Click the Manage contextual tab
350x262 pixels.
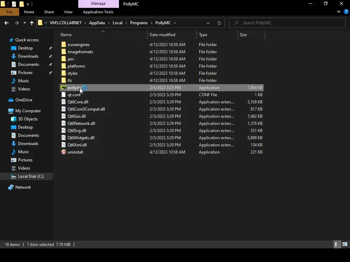pyautogui.click(x=98, y=4)
